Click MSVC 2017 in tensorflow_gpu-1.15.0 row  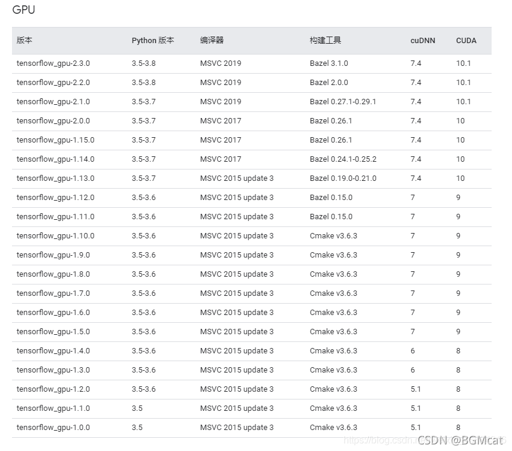click(x=221, y=140)
